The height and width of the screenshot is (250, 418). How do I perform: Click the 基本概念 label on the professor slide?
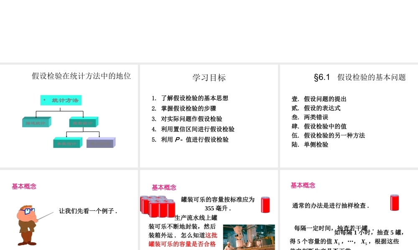pos(24,187)
